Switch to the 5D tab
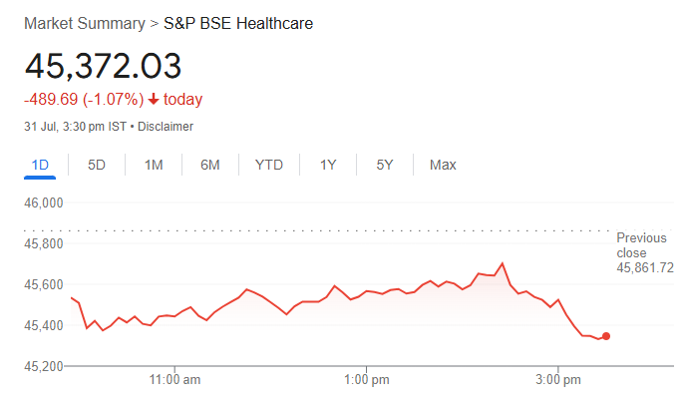684x406 pixels. [97, 165]
